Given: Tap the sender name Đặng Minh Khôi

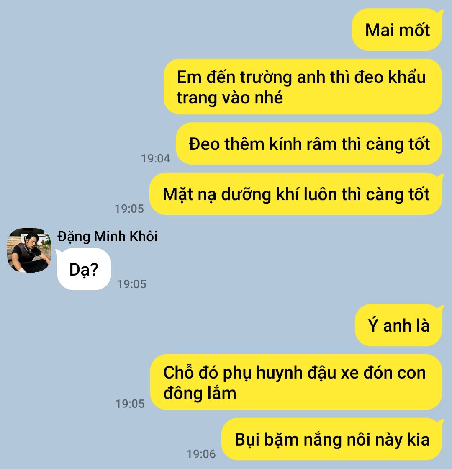Looking at the screenshot, I should click(x=107, y=236).
